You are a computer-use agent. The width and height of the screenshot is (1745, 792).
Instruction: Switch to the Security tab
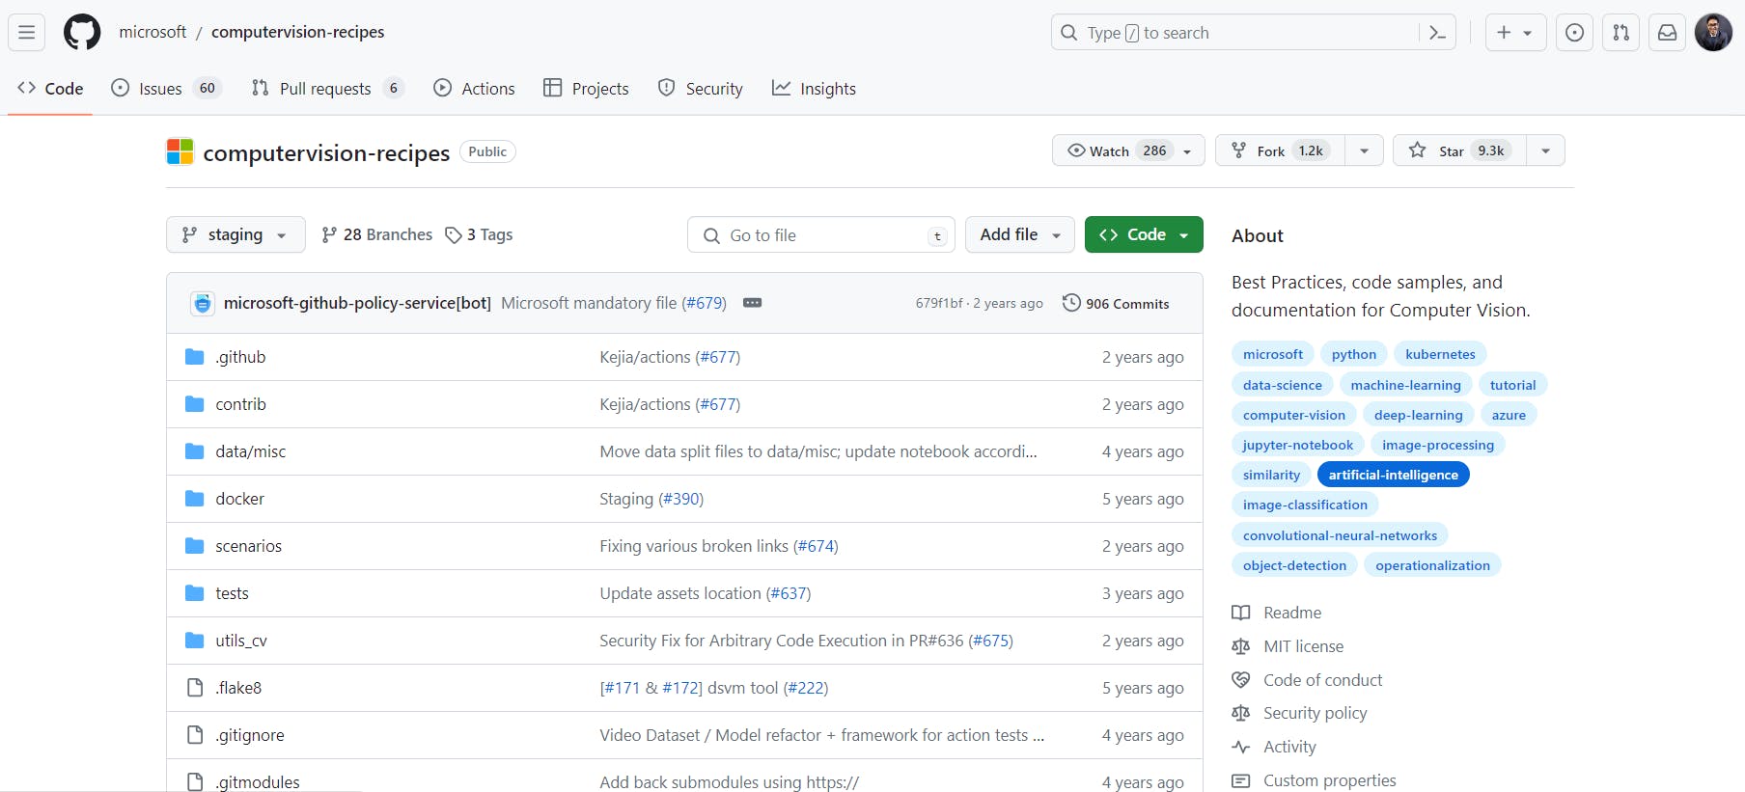pyautogui.click(x=701, y=89)
